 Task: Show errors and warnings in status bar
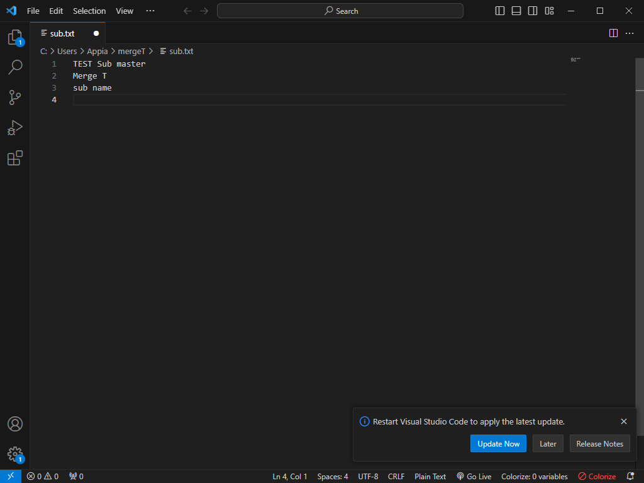pos(43,477)
